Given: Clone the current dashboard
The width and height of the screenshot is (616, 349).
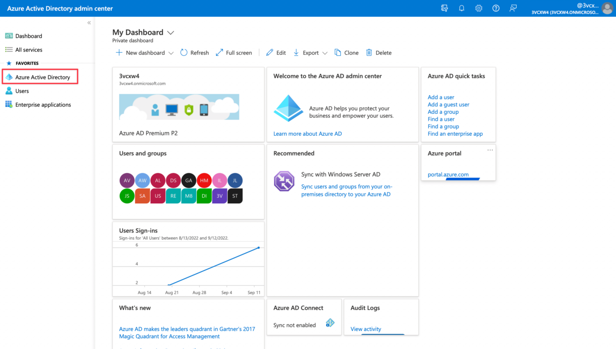Looking at the screenshot, I should click(x=346, y=52).
